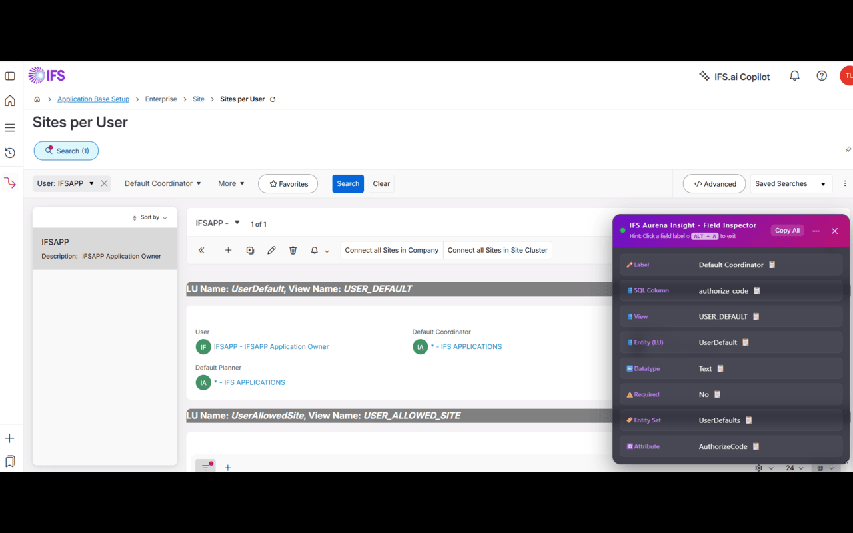Expand the IFSAPP record selector dropdown
The width and height of the screenshot is (853, 533).
(x=237, y=223)
